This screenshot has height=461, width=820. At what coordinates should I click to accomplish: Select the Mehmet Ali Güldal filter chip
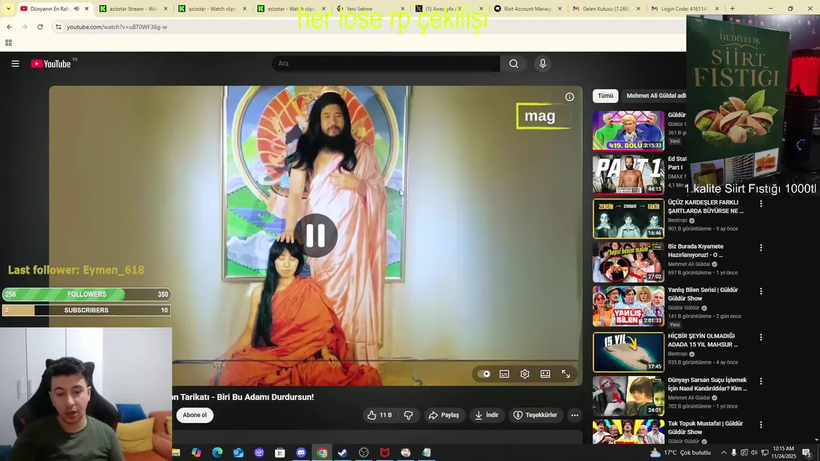[655, 95]
